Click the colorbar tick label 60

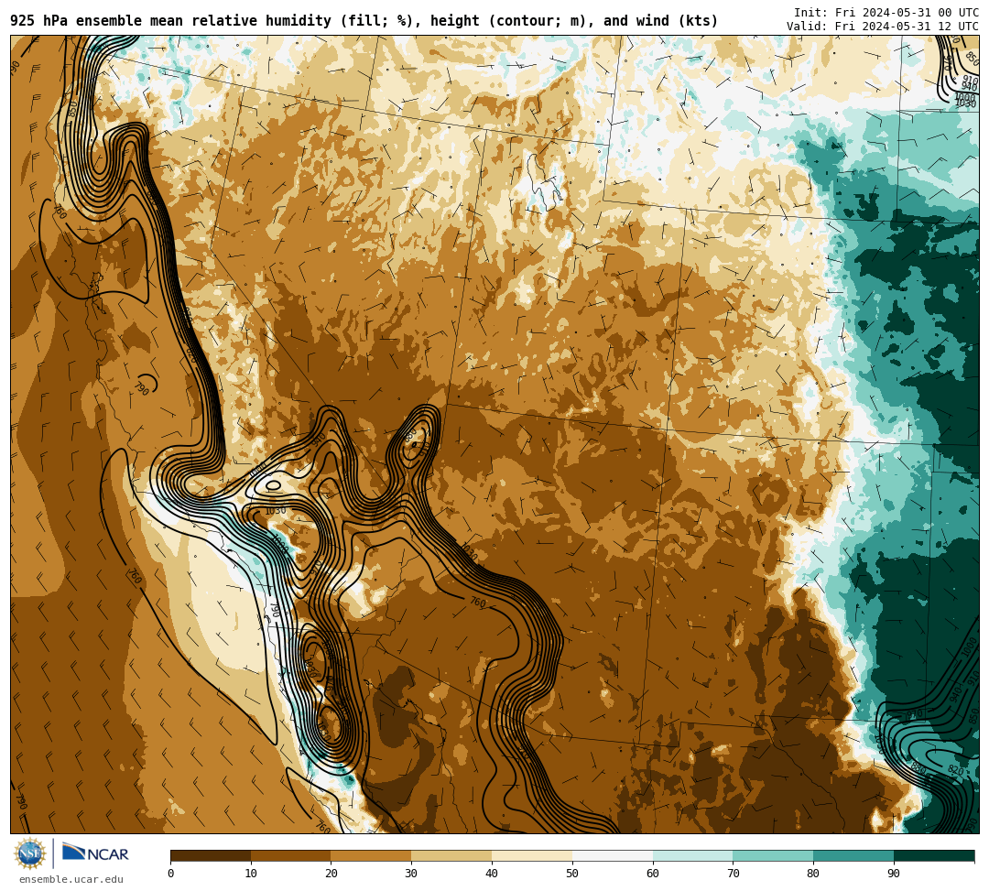point(653,874)
